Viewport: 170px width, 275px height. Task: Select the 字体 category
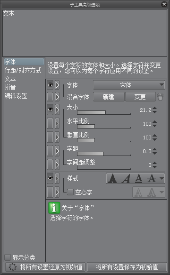[x=24, y=62]
